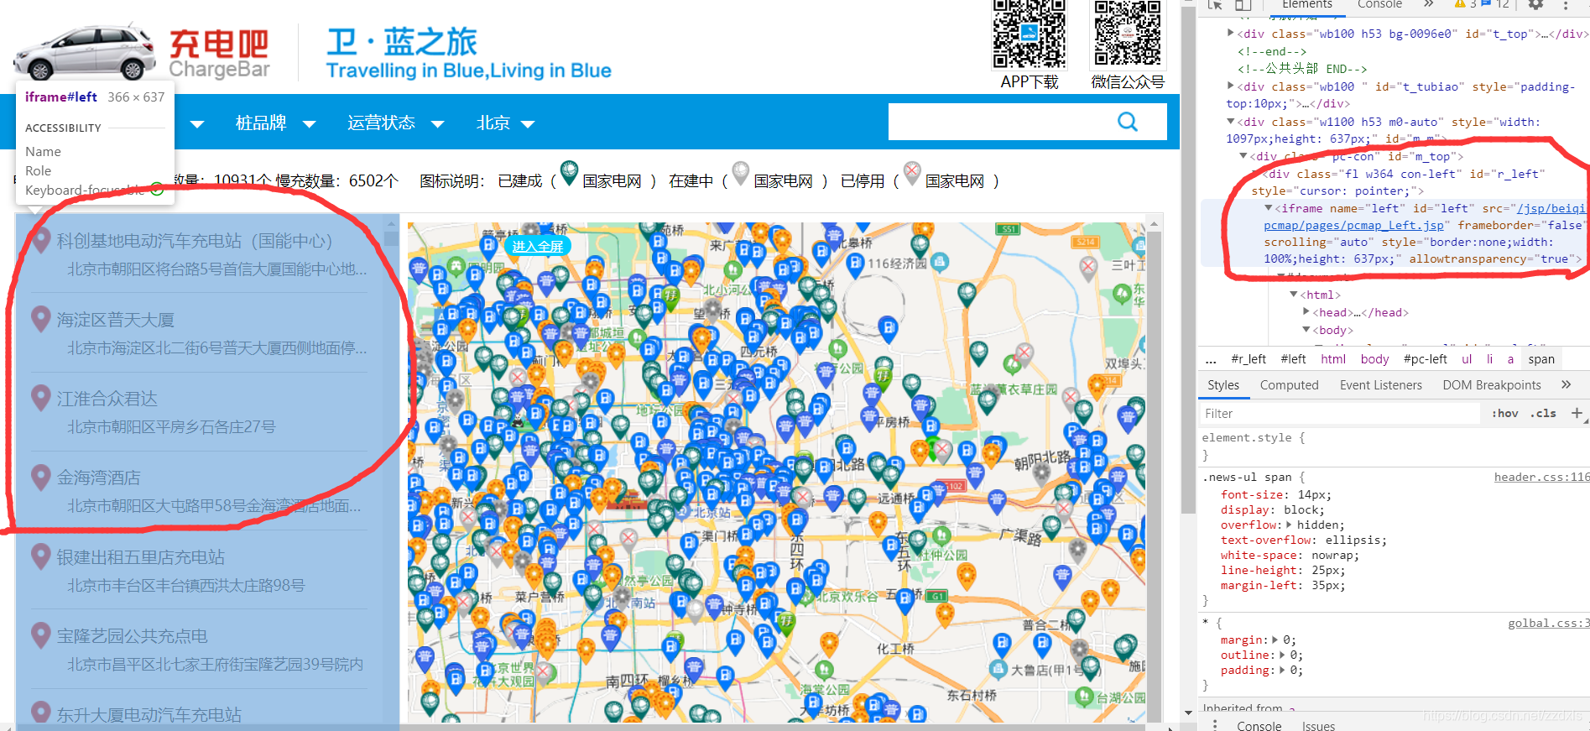Expand the head element node
The image size is (1590, 731).
click(1306, 312)
